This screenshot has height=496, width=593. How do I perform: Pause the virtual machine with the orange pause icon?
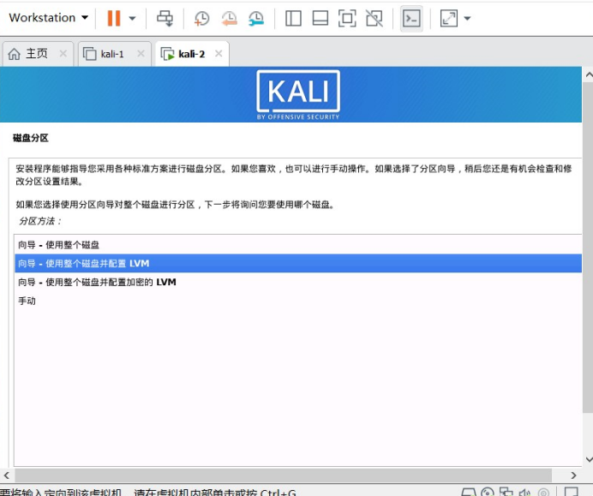tap(114, 18)
